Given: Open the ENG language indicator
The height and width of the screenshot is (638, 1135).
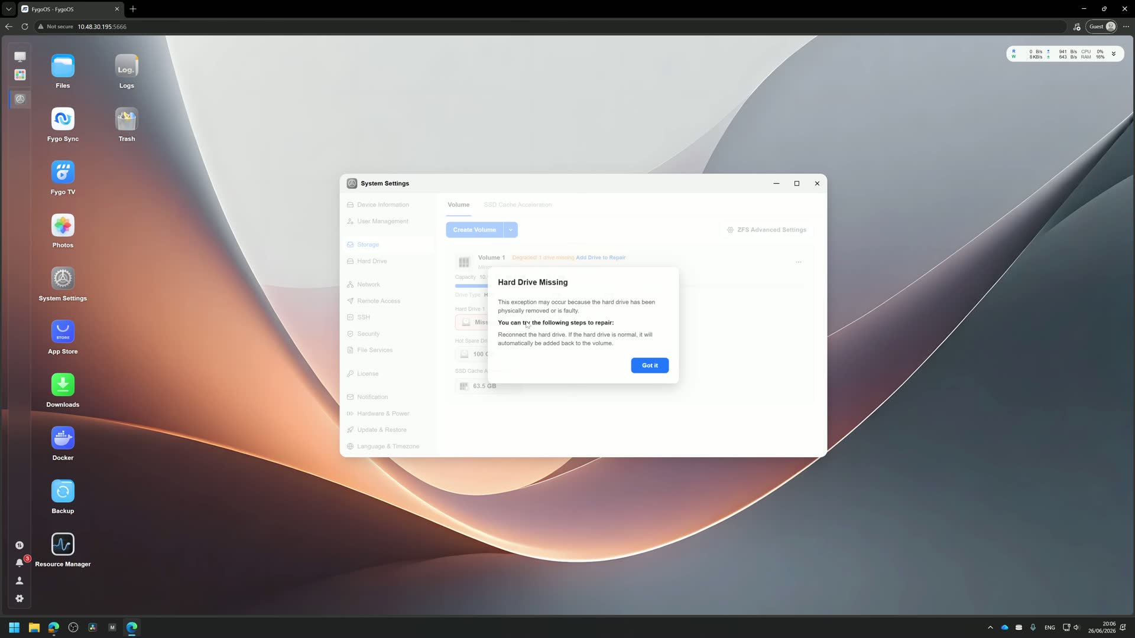Looking at the screenshot, I should [x=1050, y=627].
